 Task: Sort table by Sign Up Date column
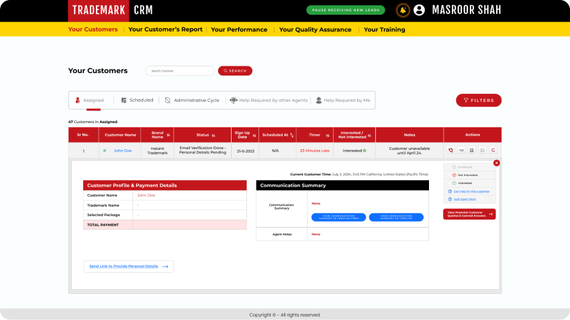(x=254, y=135)
